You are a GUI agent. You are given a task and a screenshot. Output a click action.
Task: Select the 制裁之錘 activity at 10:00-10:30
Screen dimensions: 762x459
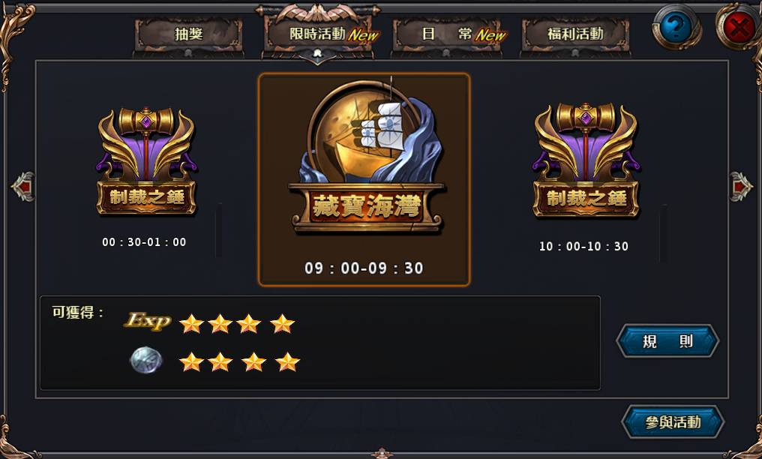pos(586,177)
